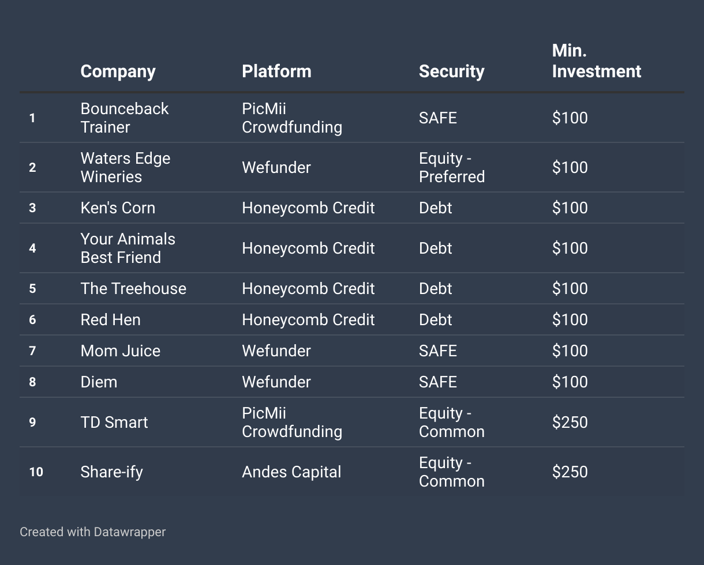The height and width of the screenshot is (565, 704).
Task: Click row number 10 in the table
Action: pyautogui.click(x=36, y=472)
